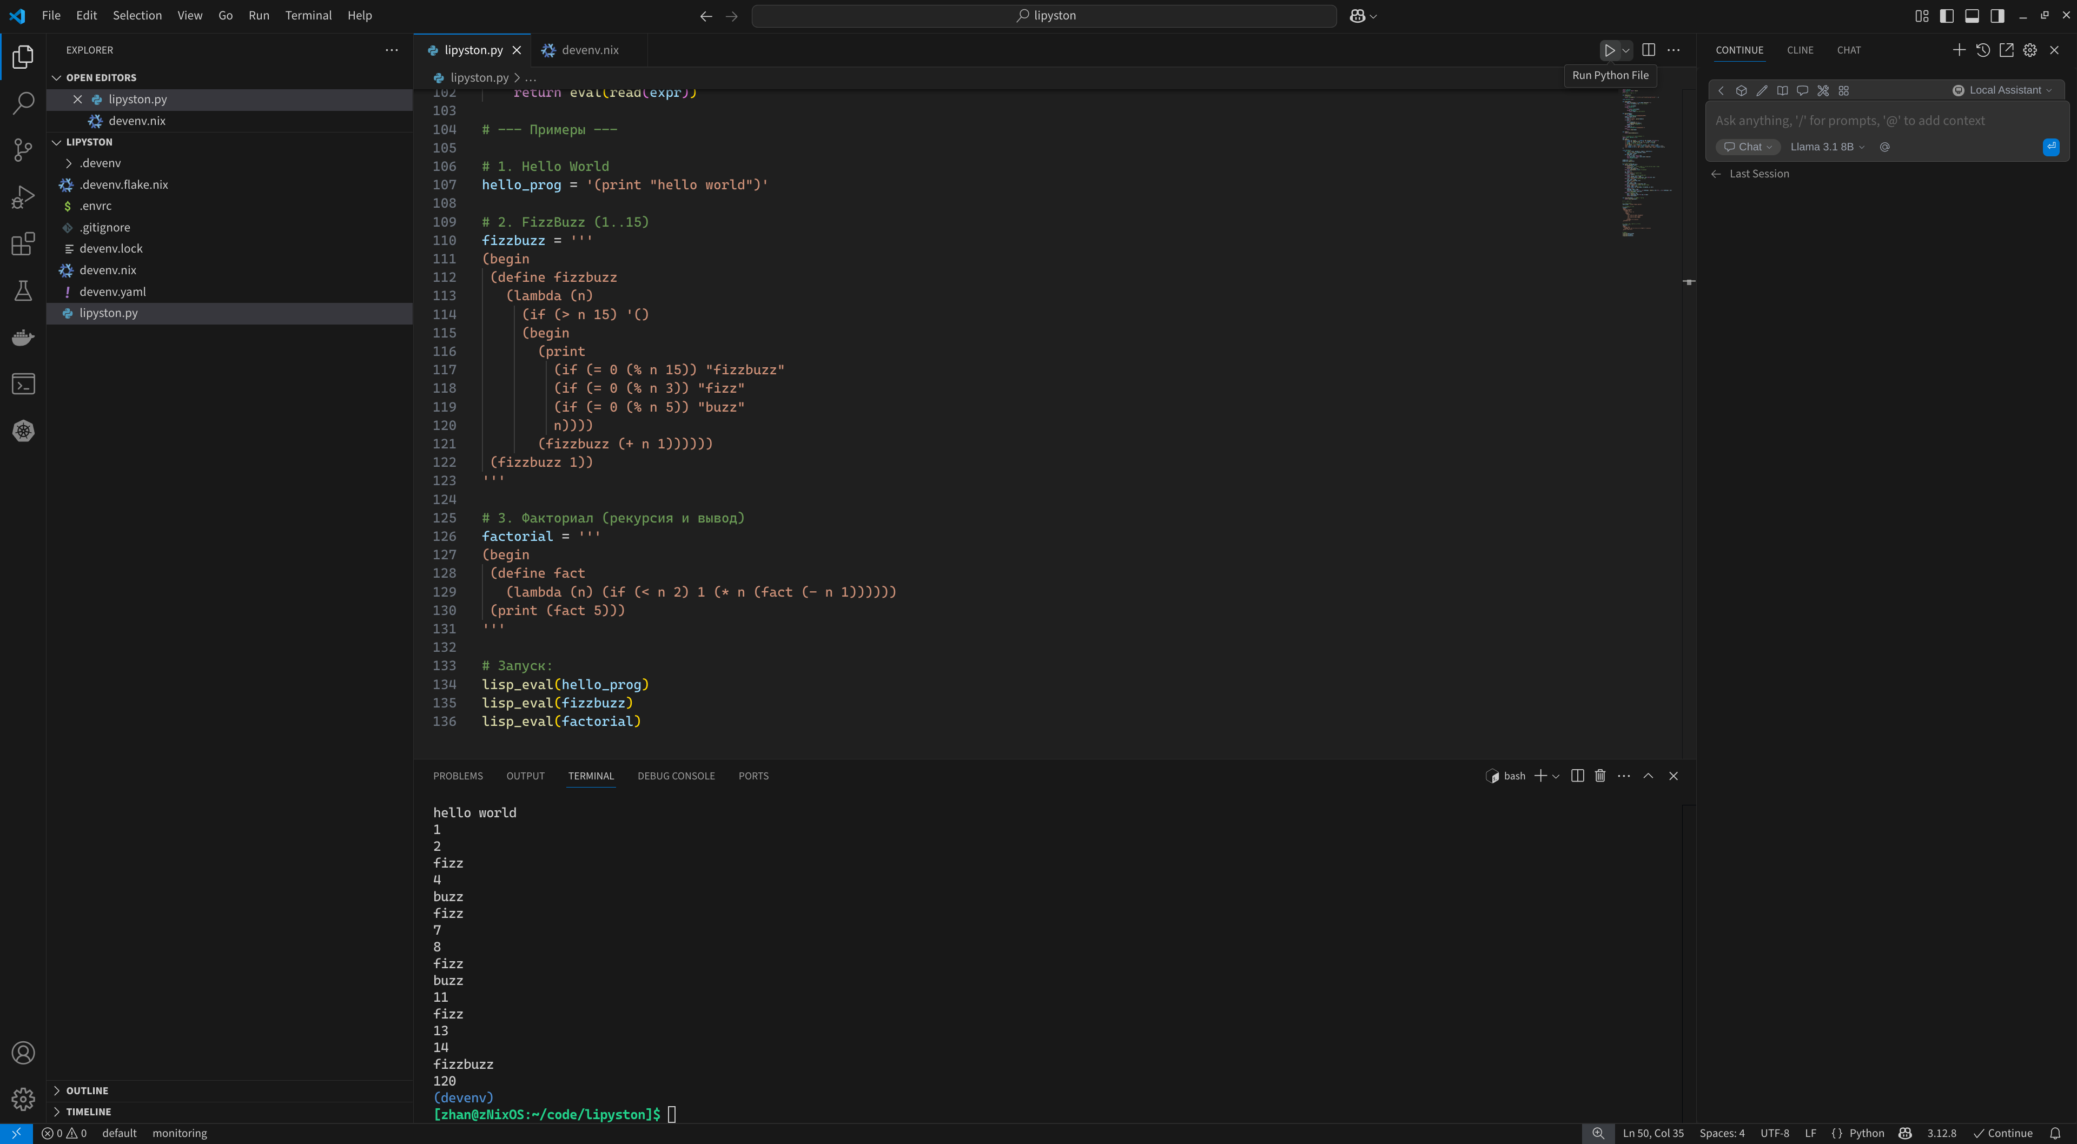Toggle the primary sidebar layout button

pyautogui.click(x=1947, y=15)
